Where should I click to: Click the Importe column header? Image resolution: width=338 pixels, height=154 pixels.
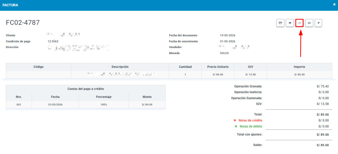pyautogui.click(x=299, y=67)
